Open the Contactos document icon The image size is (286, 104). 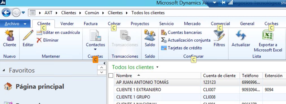(x=95, y=35)
